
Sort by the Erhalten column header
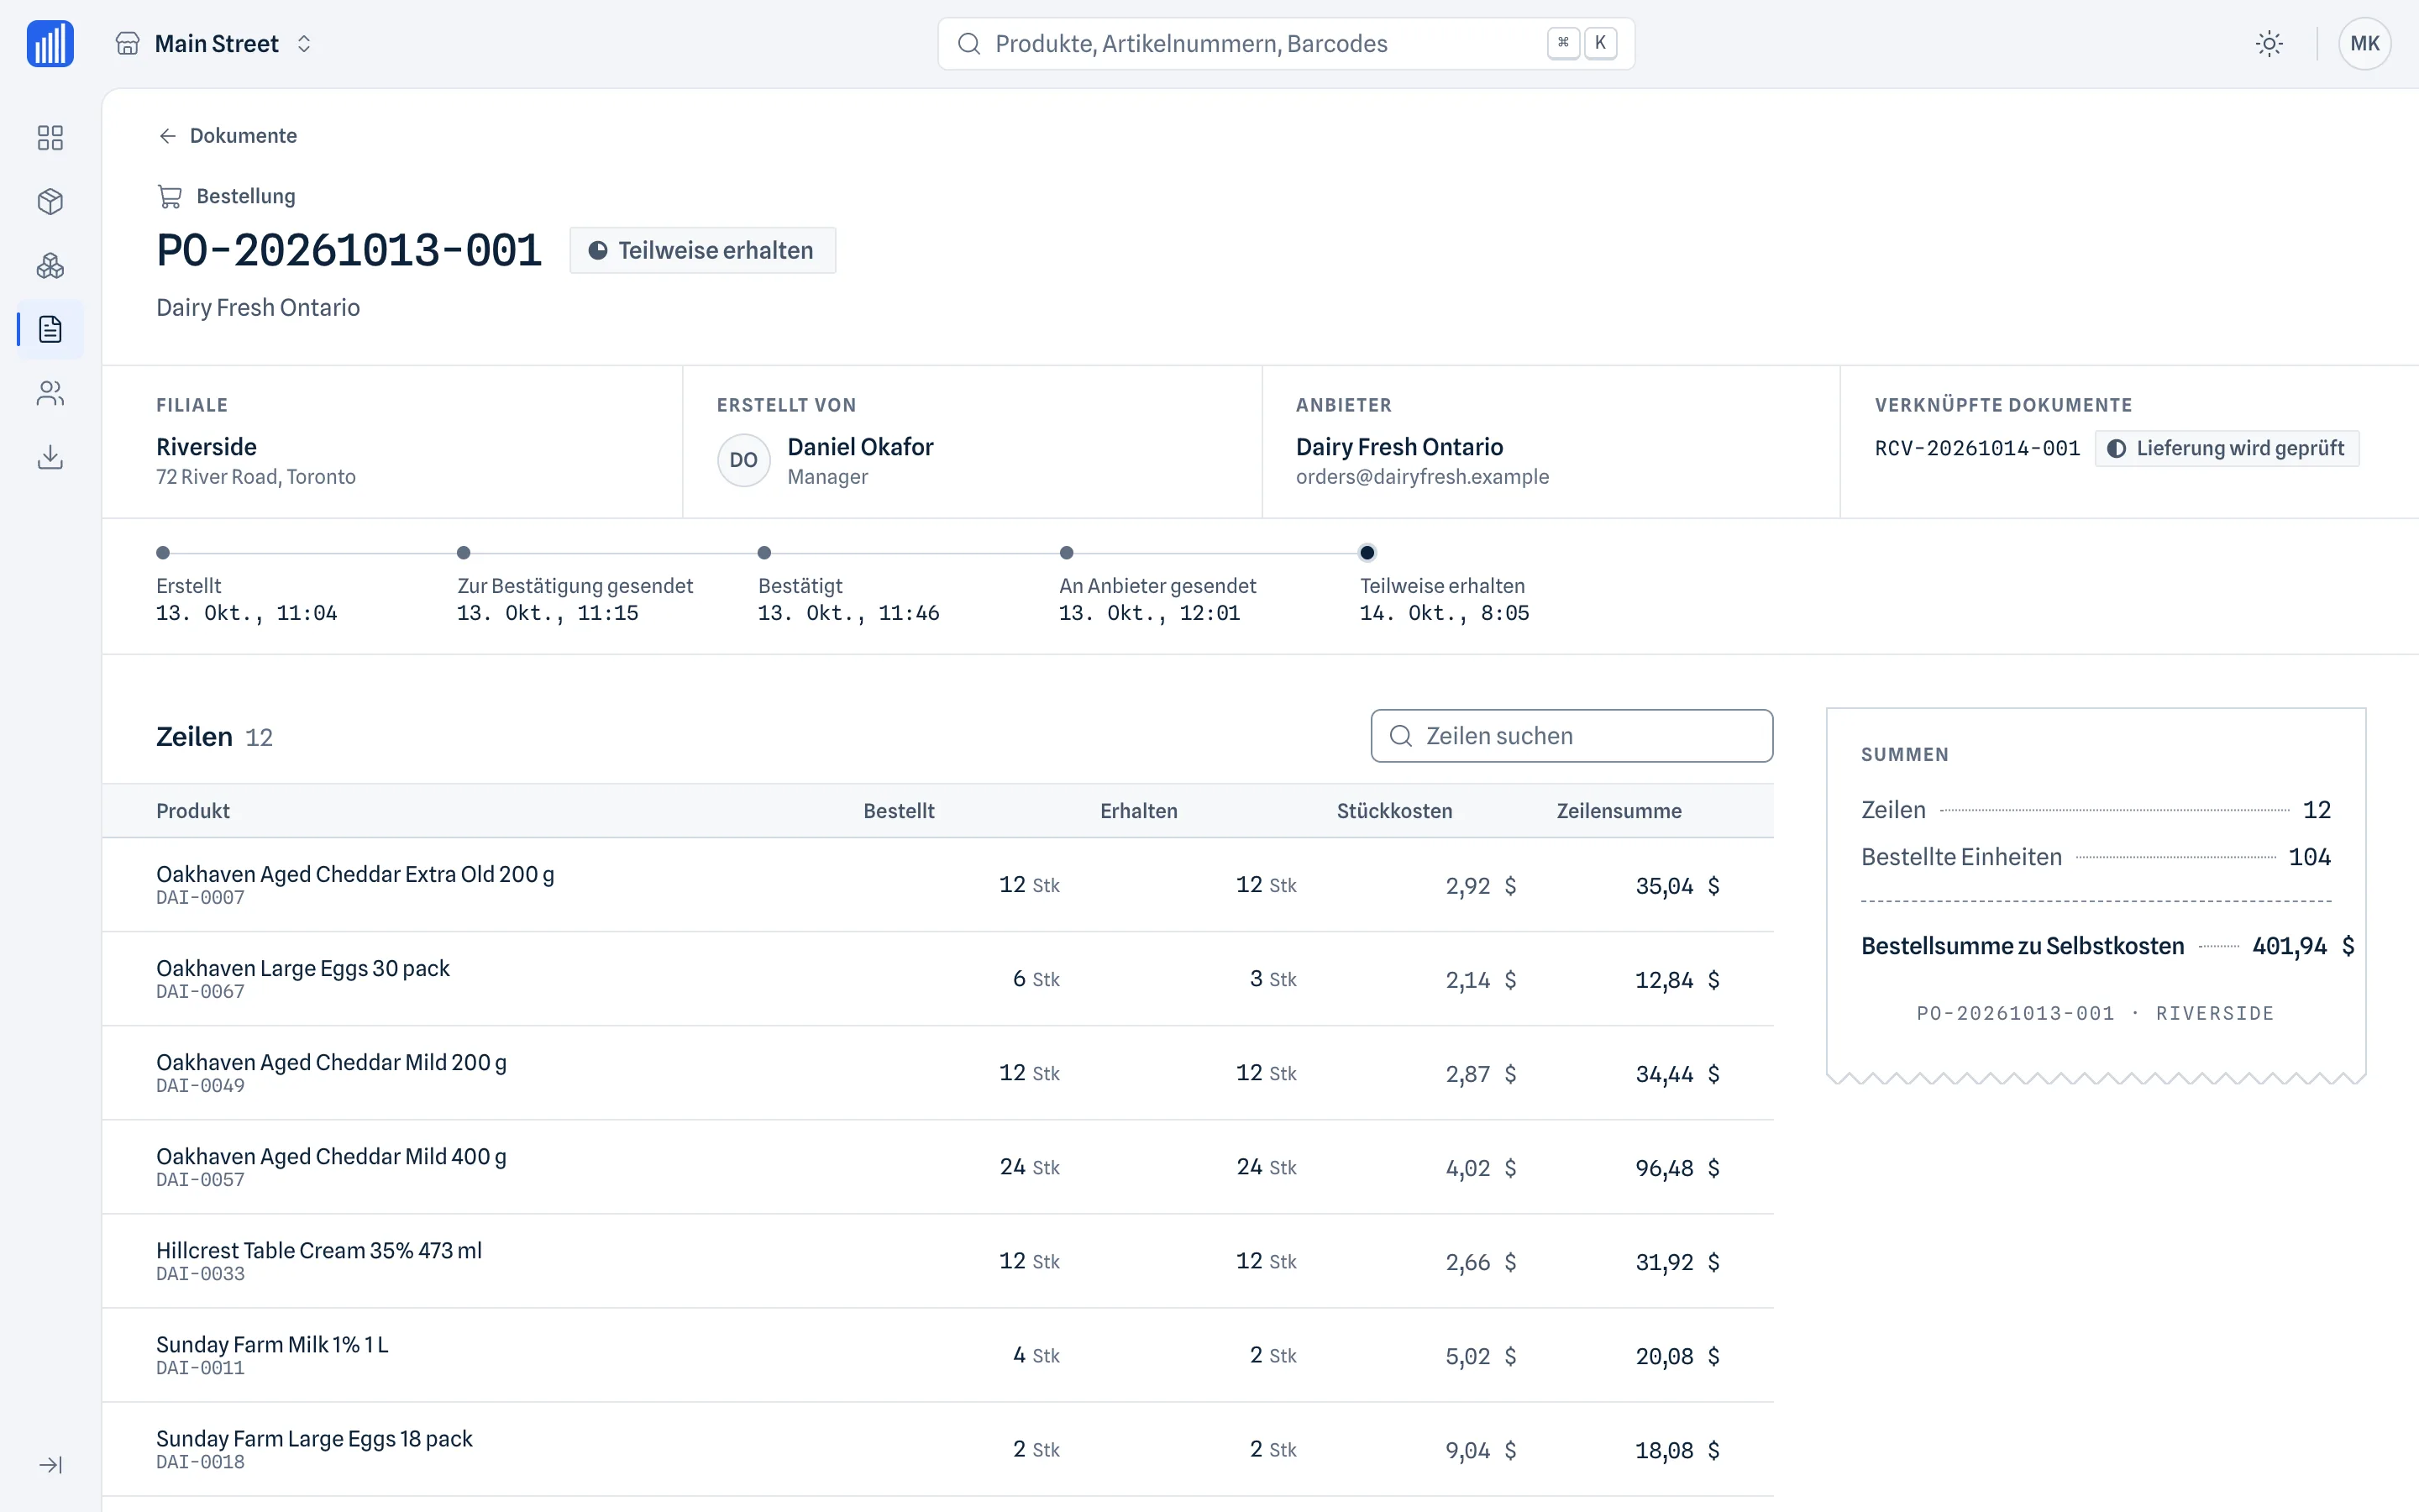(x=1139, y=811)
